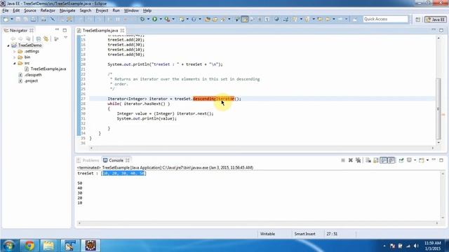The image size is (449, 252).
Task: Open the Help menu
Action: coord(147,10)
